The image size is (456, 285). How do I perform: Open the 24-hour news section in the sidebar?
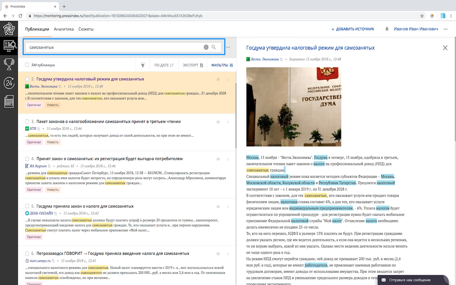coord(9,83)
